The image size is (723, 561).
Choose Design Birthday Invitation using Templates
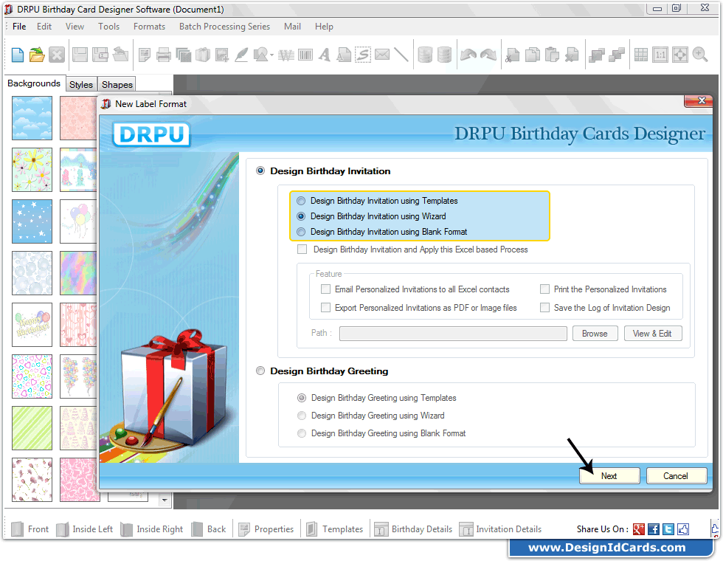click(301, 201)
